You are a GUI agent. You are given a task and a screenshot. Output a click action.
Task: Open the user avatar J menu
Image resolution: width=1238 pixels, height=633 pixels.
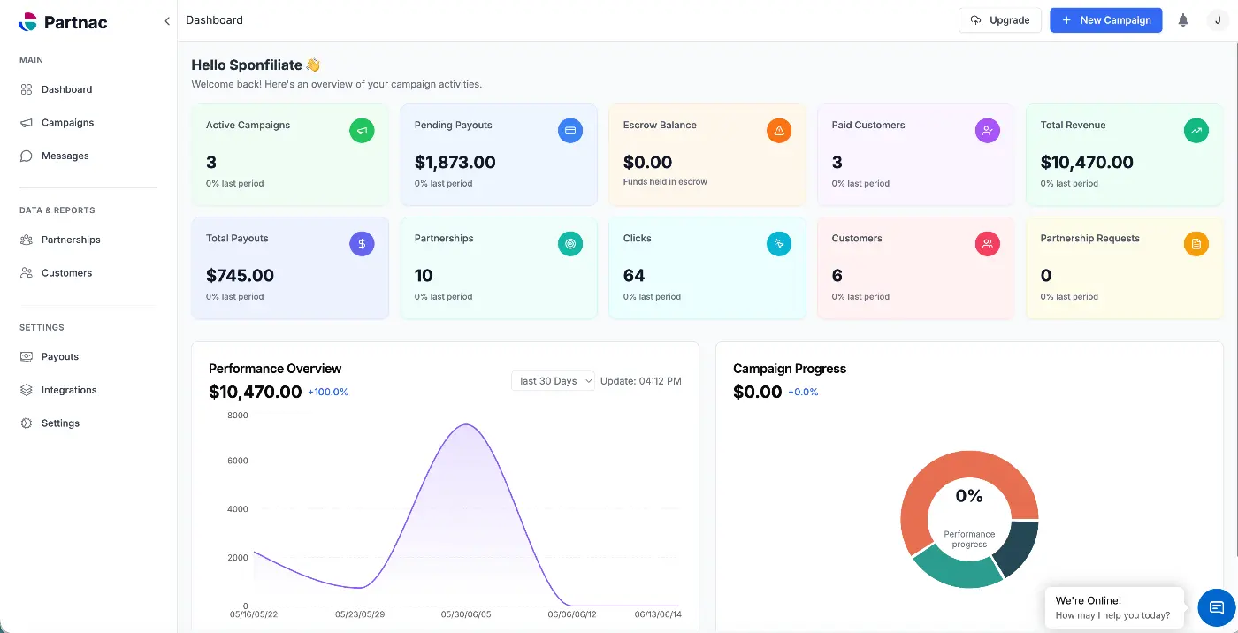point(1218,20)
